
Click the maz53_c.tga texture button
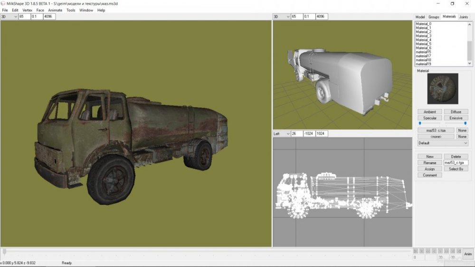click(436, 130)
